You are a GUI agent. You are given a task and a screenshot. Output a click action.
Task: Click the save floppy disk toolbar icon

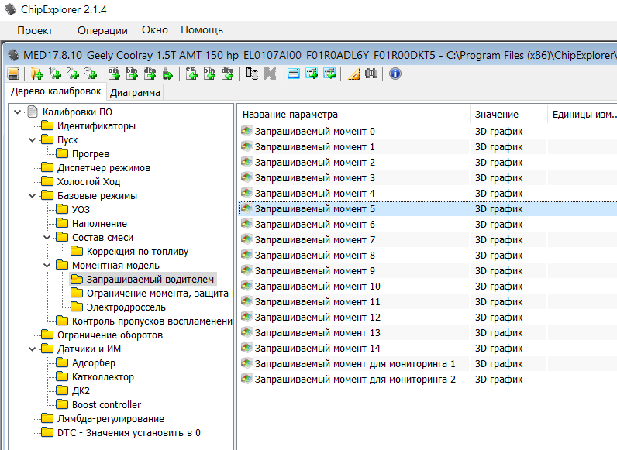13,74
